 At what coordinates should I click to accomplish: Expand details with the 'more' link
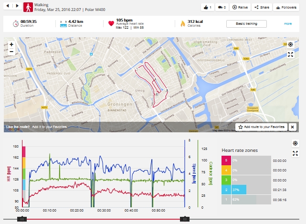(x=288, y=23)
